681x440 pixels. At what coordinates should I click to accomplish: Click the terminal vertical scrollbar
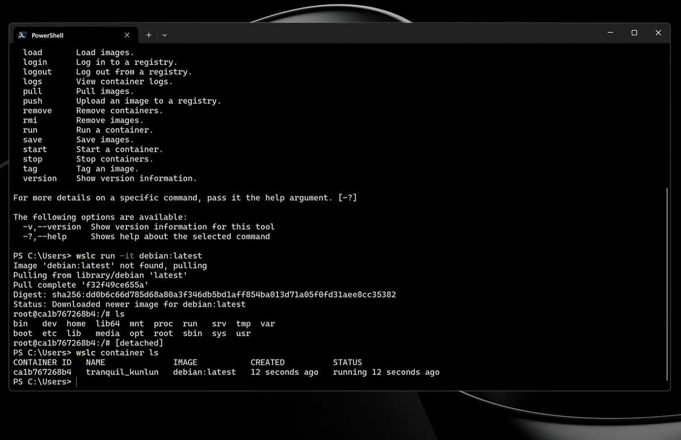(667, 284)
